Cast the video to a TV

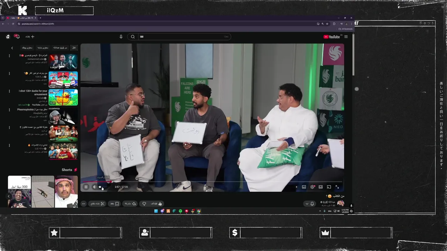pos(329,187)
